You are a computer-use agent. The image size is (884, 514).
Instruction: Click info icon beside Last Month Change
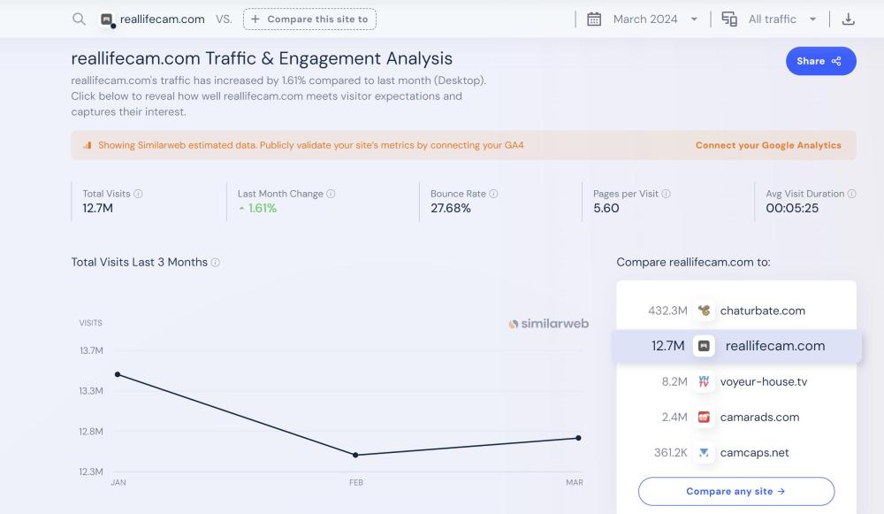click(331, 194)
